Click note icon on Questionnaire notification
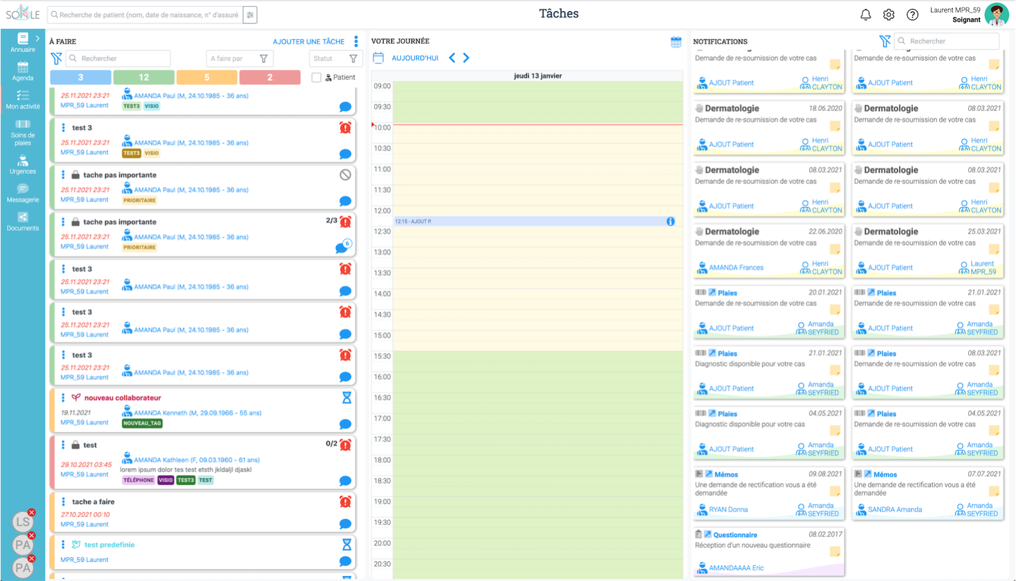 coord(835,552)
